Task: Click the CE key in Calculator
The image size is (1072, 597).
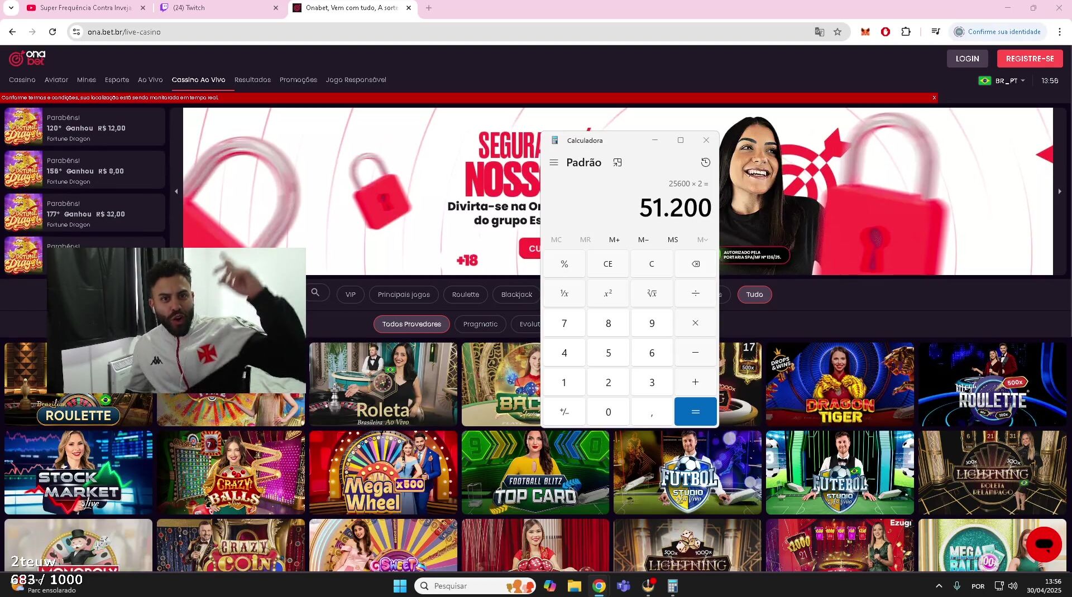Action: [608, 264]
